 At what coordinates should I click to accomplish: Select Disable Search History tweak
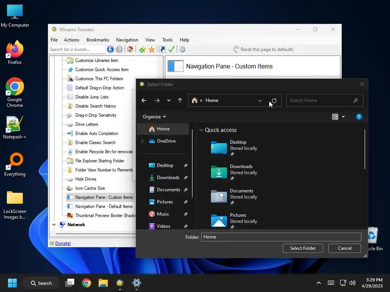tap(96, 106)
